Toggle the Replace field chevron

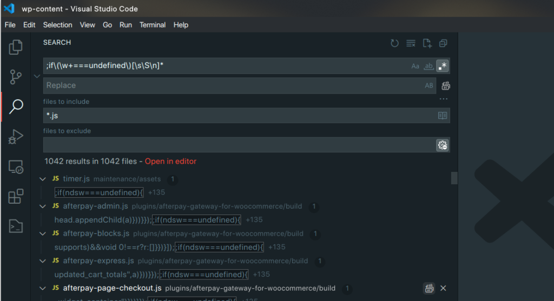[x=37, y=76]
